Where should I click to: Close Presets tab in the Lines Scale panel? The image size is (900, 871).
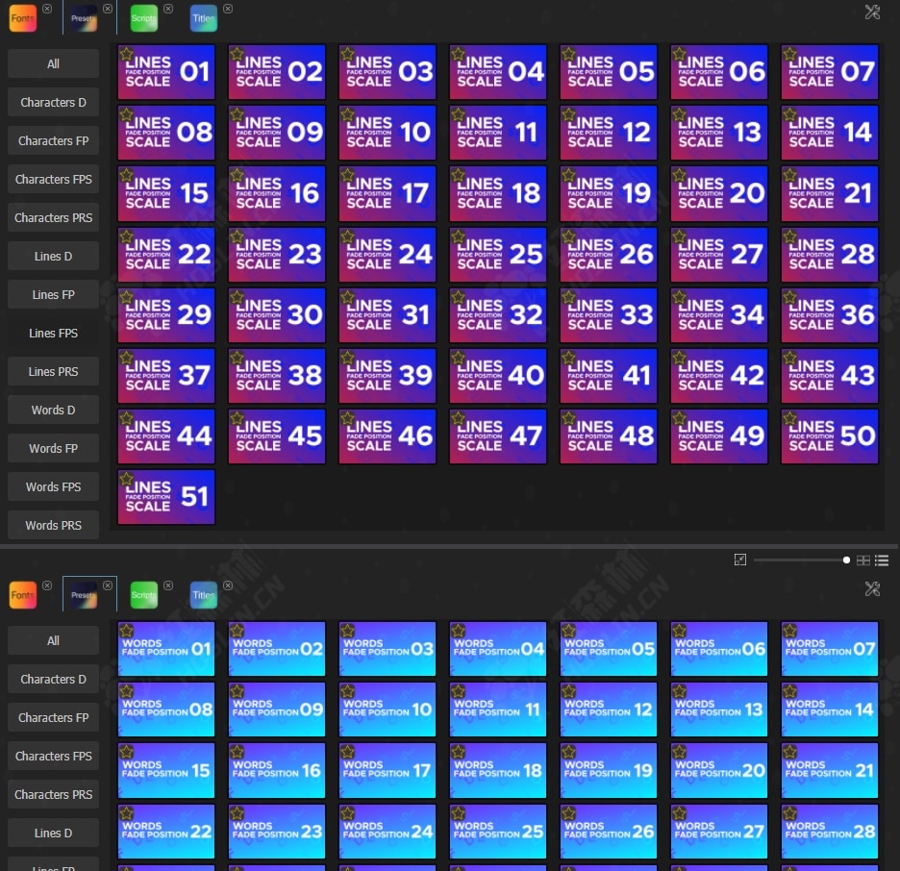pyautogui.click(x=108, y=9)
